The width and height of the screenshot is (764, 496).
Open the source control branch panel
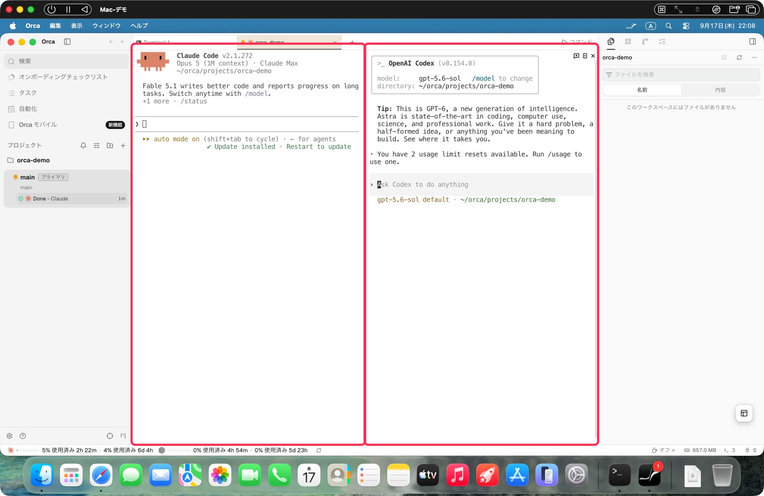tap(645, 42)
